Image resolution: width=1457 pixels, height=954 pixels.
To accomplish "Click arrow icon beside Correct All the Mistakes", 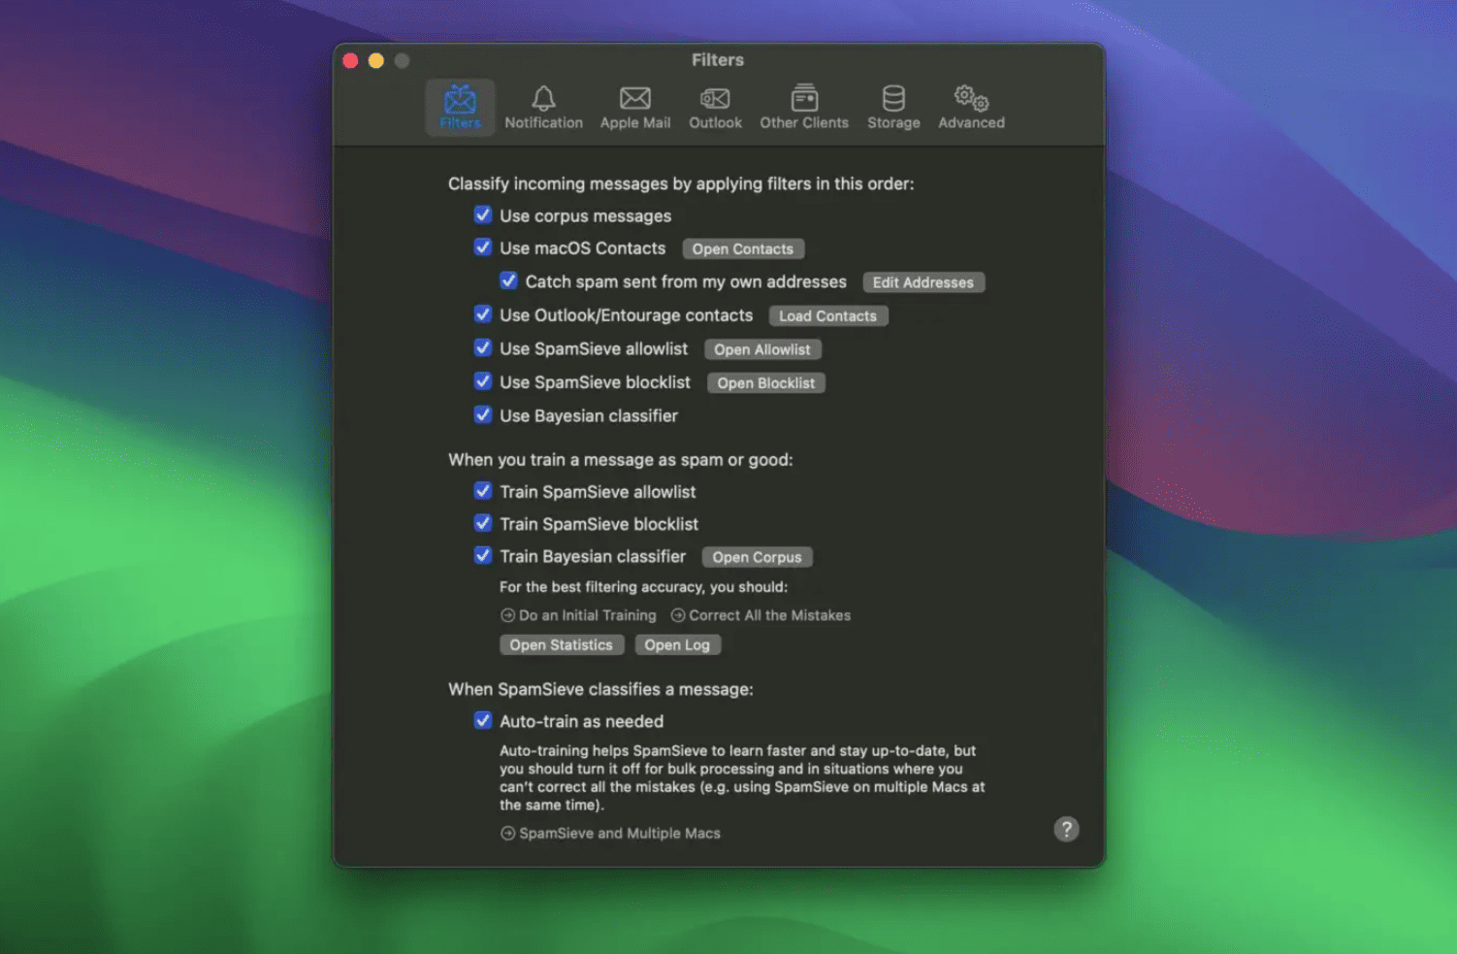I will (678, 615).
